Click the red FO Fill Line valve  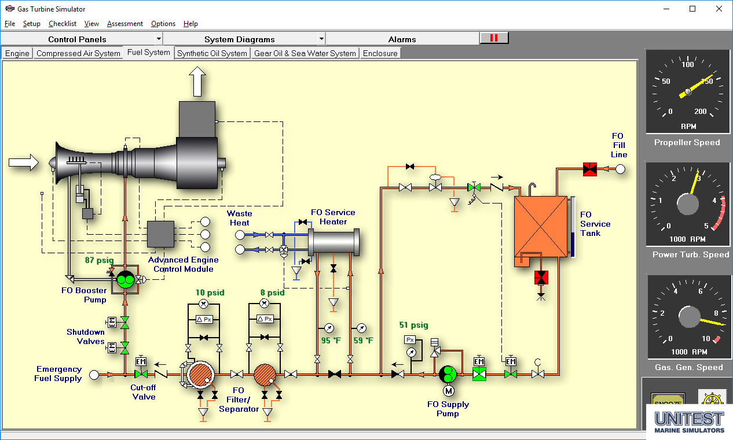click(589, 169)
